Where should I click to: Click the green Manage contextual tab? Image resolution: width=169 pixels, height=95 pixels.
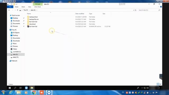click(37, 4)
